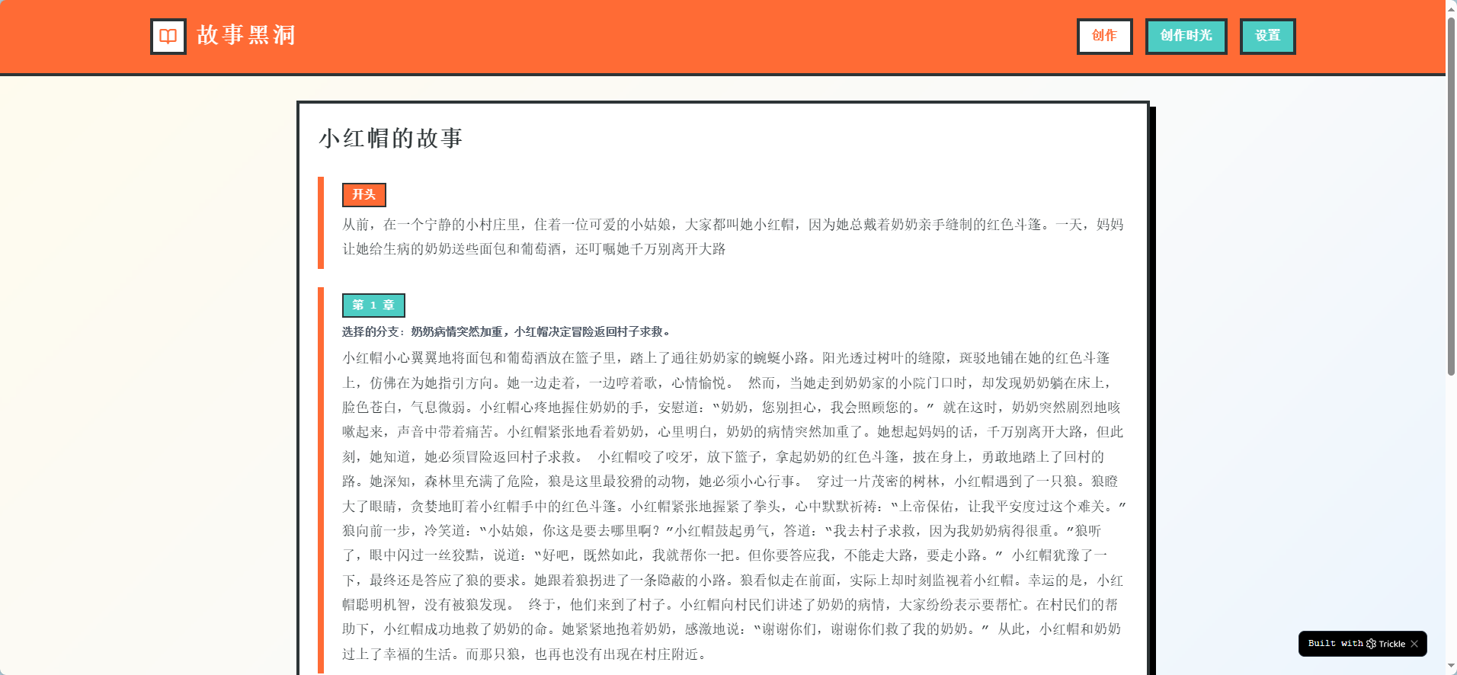The height and width of the screenshot is (675, 1457).
Task: Click the opening paragraph starting with 从前
Action: pos(733,236)
